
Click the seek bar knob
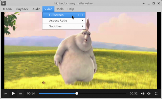pyautogui.click(x=77, y=94)
